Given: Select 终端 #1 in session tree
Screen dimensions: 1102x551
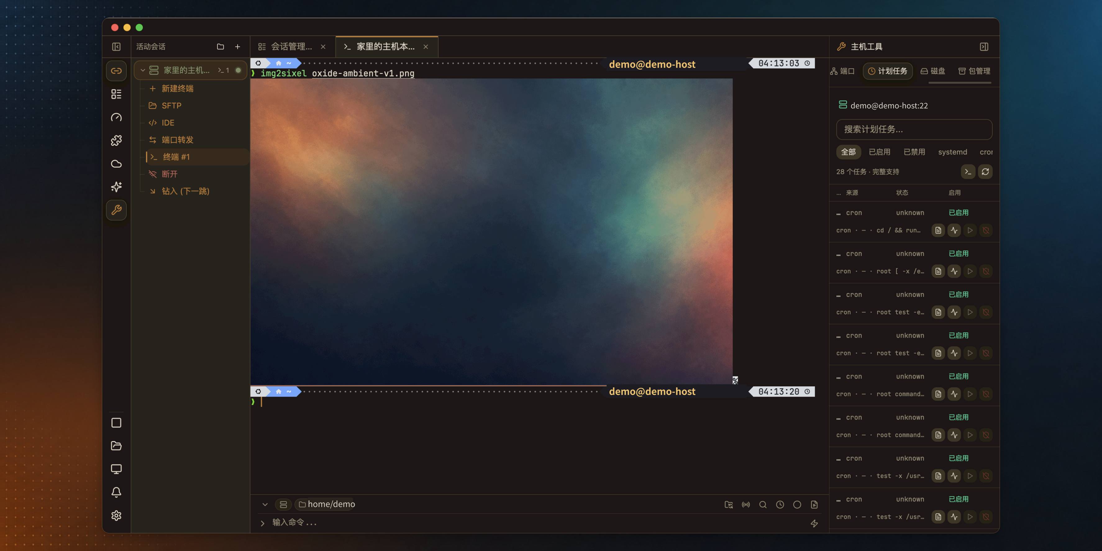Looking at the screenshot, I should (197, 157).
